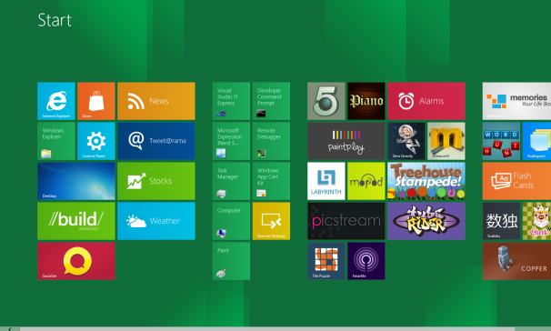Image resolution: width=551 pixels, height=331 pixels.
Task: Launch the Piano app tile
Action: 366,101
